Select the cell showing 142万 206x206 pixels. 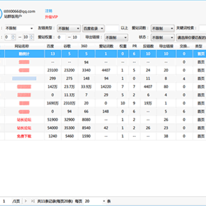tap(53, 86)
